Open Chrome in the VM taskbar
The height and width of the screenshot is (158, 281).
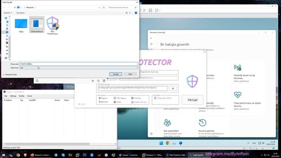click(x=168, y=143)
